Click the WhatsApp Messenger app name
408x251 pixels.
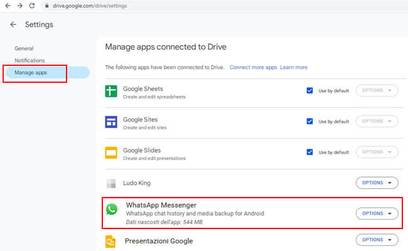coord(161,205)
